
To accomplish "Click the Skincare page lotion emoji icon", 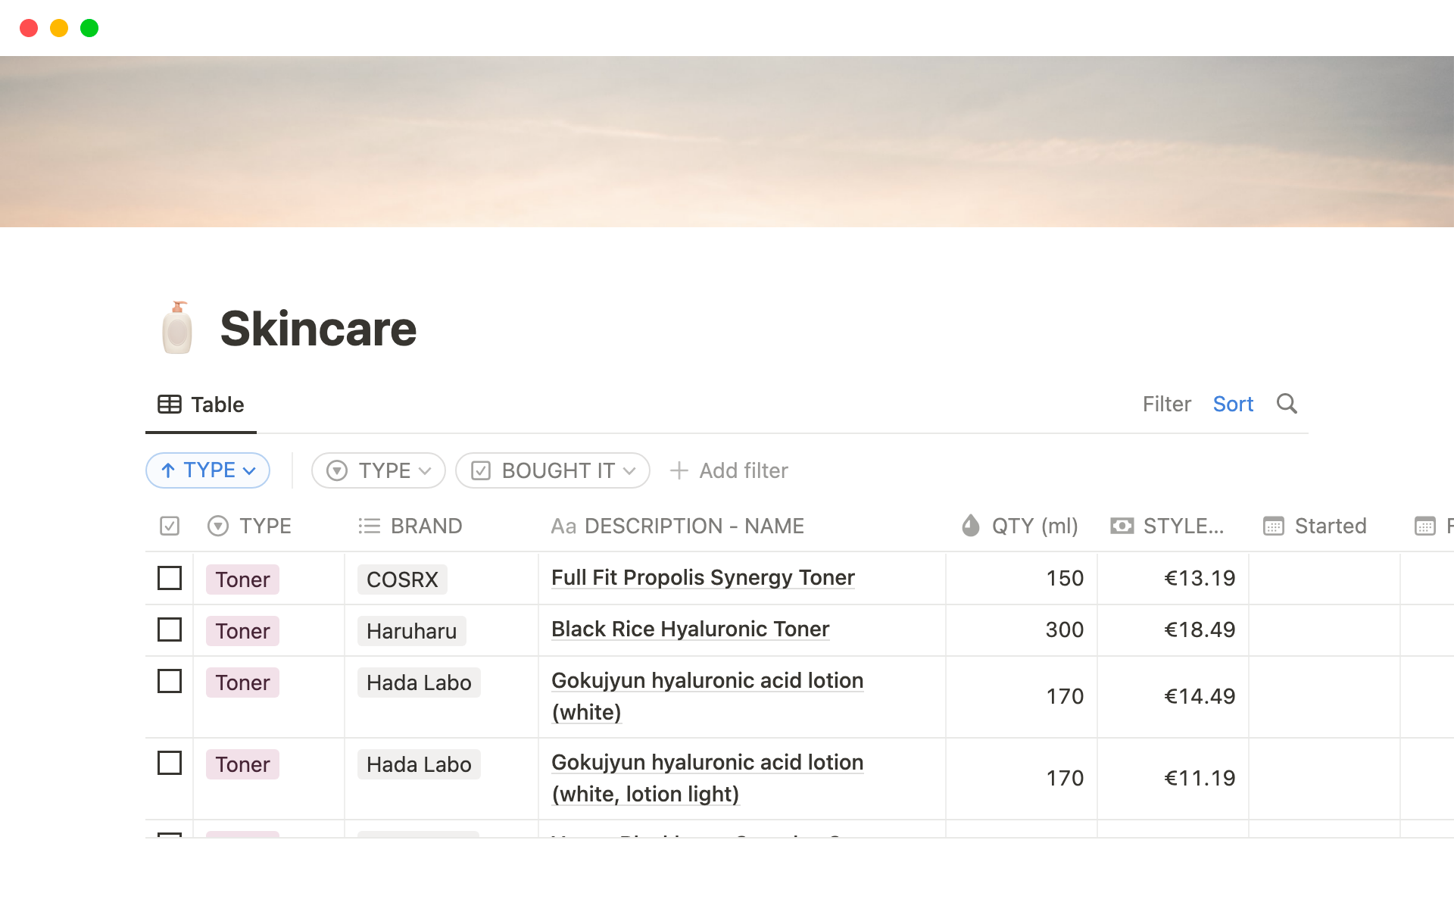I will pyautogui.click(x=177, y=329).
